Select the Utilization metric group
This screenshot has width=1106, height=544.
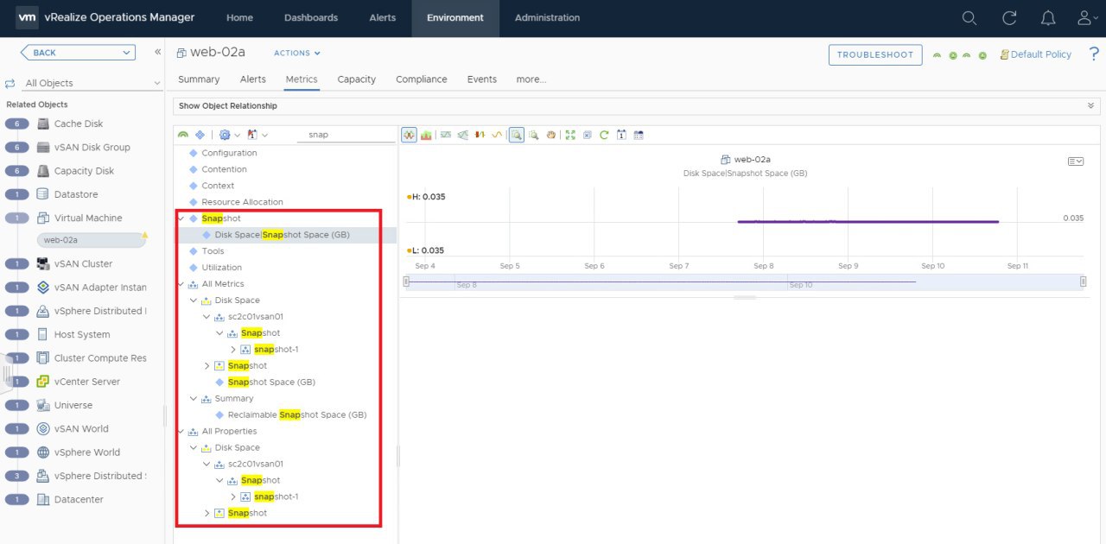[222, 268]
